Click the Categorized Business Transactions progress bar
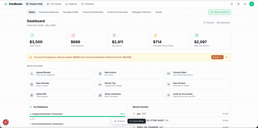 [77, 117]
